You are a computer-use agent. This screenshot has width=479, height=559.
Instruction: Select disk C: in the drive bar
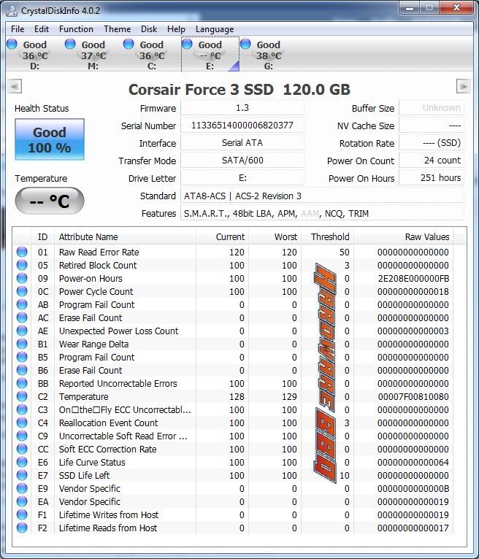[152, 54]
